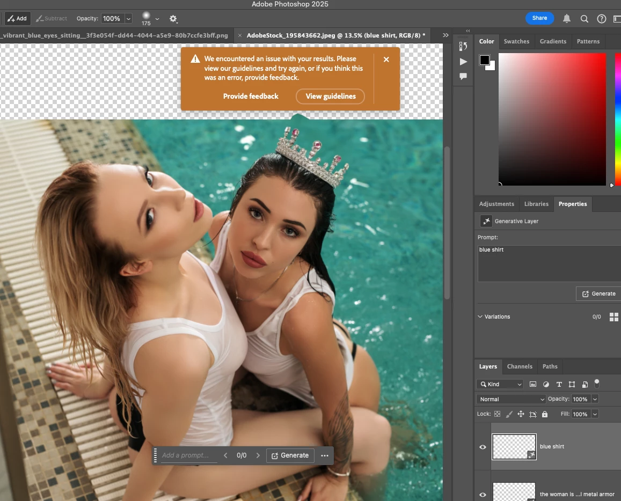Open the Comments panel icon

(x=463, y=76)
